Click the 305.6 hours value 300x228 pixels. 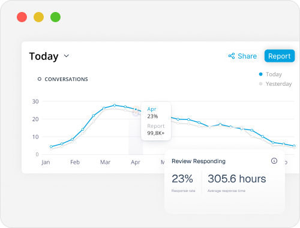pos(237,179)
